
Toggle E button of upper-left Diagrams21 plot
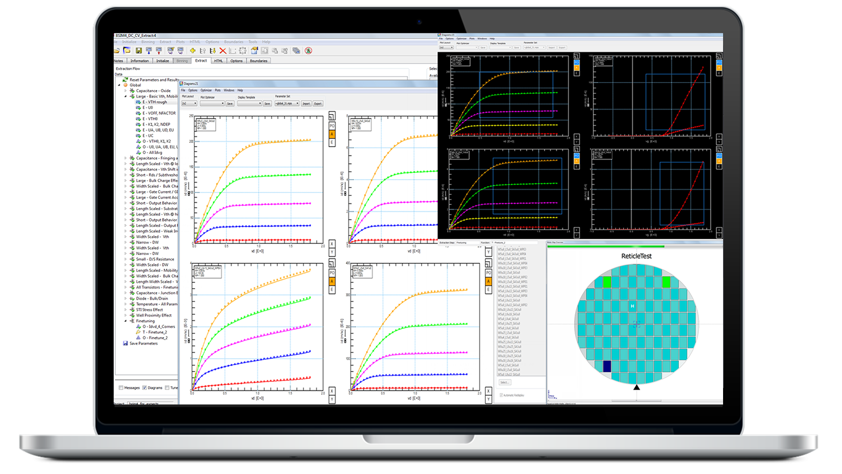pos(332,143)
